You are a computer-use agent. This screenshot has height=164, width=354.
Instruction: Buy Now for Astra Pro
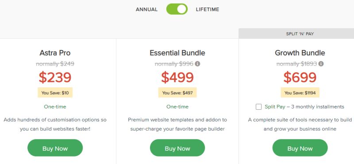pos(55,148)
